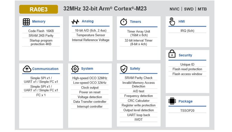This screenshot has width=232, height=132.
Task: Click the Package chip icon
Action: click(x=172, y=101)
